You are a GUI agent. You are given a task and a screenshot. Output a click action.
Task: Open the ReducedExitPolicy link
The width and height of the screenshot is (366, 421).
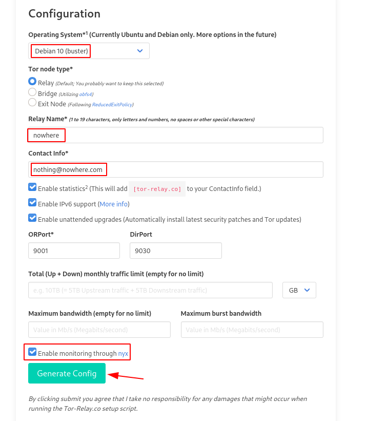coord(112,104)
